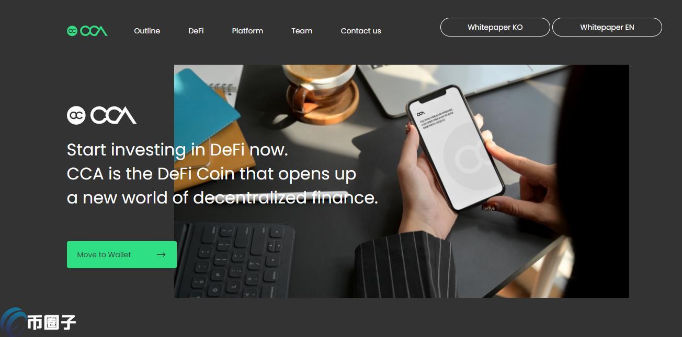Viewport: 682px width, 337px height.
Task: Click the 币圈子 watermark text
Action: (x=52, y=322)
